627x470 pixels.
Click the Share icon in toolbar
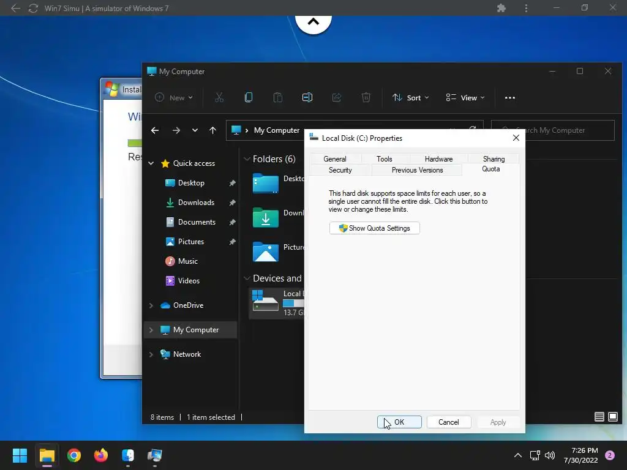click(x=337, y=97)
